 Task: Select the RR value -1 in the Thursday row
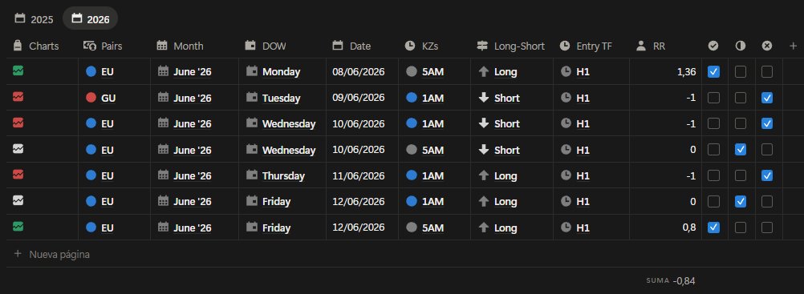[x=691, y=175]
